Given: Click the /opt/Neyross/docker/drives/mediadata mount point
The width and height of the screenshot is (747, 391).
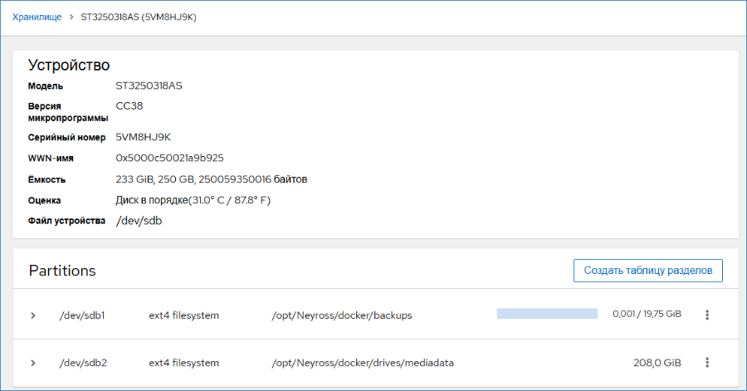Looking at the screenshot, I should (x=363, y=363).
